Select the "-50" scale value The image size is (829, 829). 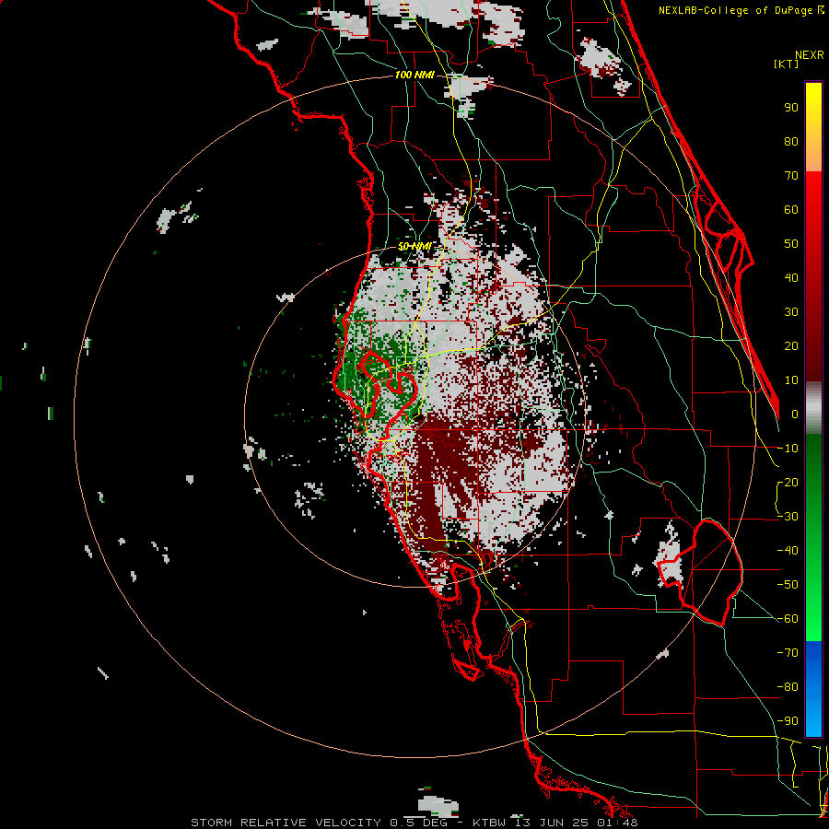point(788,585)
